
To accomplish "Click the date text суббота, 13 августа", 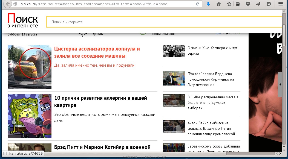I will (x=22, y=34).
